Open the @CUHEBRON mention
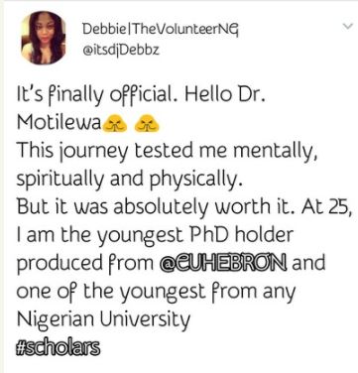358x373 pixels. pos(222,263)
